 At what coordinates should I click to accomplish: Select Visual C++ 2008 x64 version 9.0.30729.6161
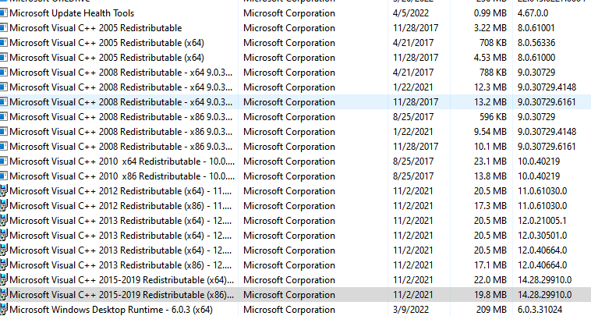[x=295, y=102]
